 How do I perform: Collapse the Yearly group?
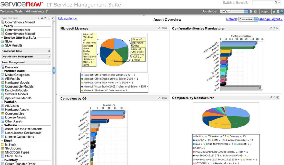pyautogui.click(x=2, y=26)
